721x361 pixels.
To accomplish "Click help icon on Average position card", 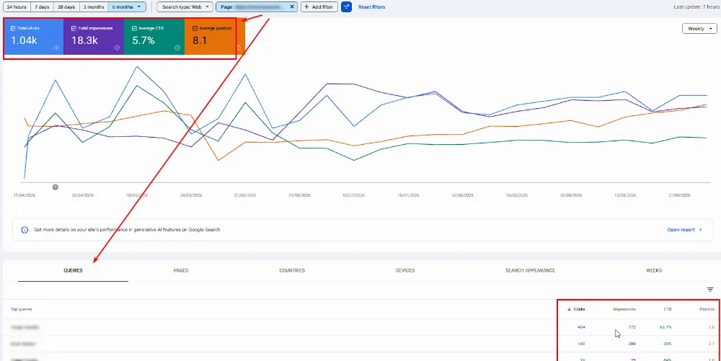I will tap(238, 48).
